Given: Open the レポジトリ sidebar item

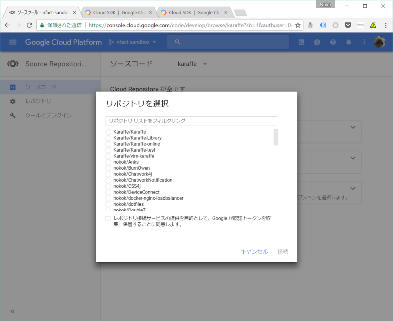Looking at the screenshot, I should click(x=50, y=101).
